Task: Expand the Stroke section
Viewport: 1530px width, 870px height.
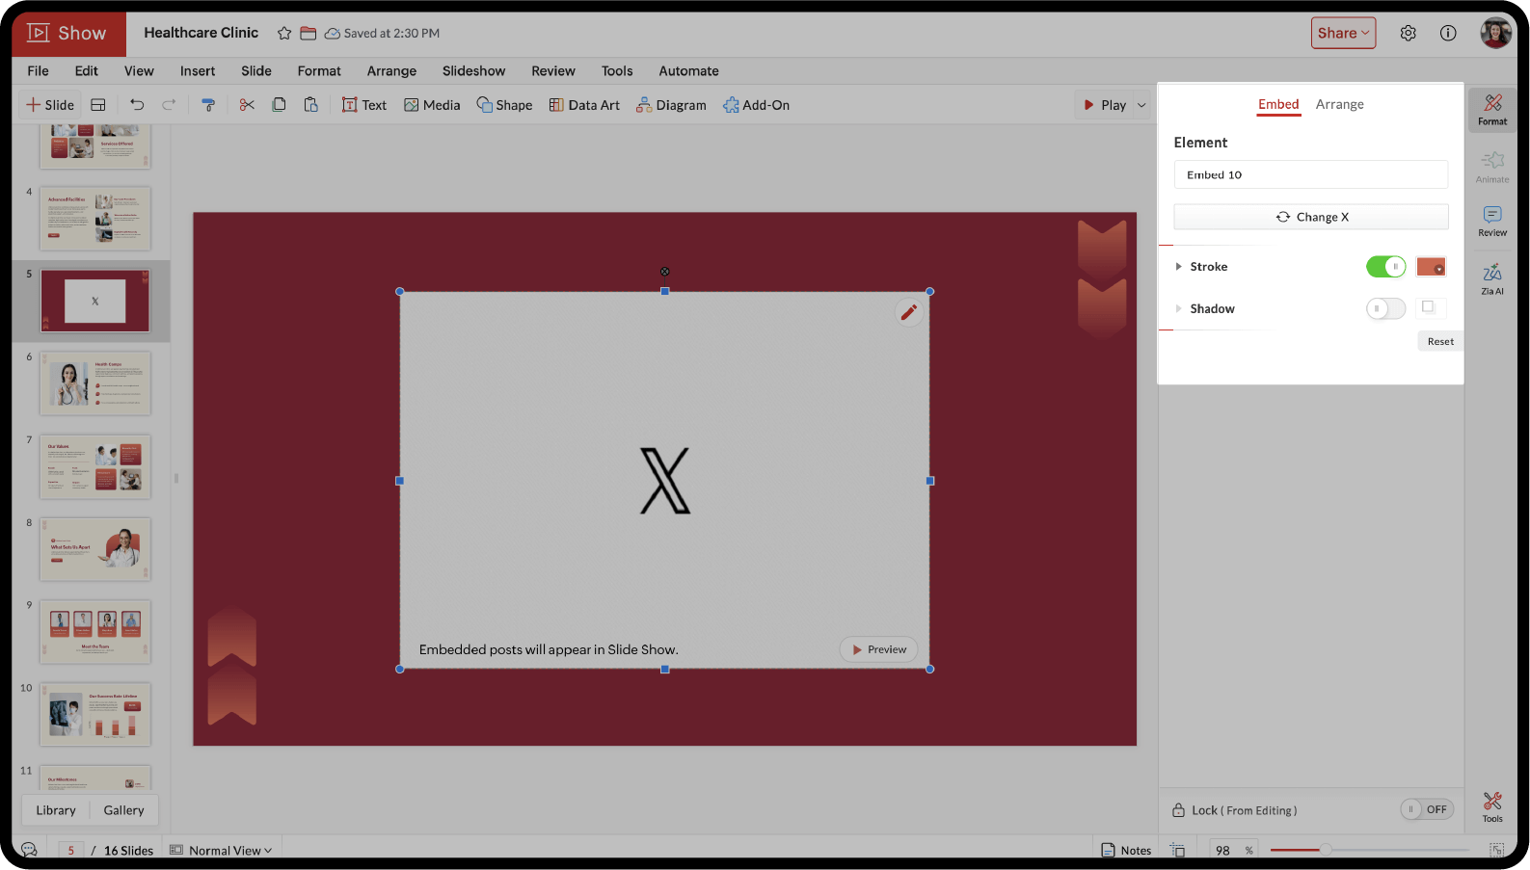Action: tap(1178, 267)
